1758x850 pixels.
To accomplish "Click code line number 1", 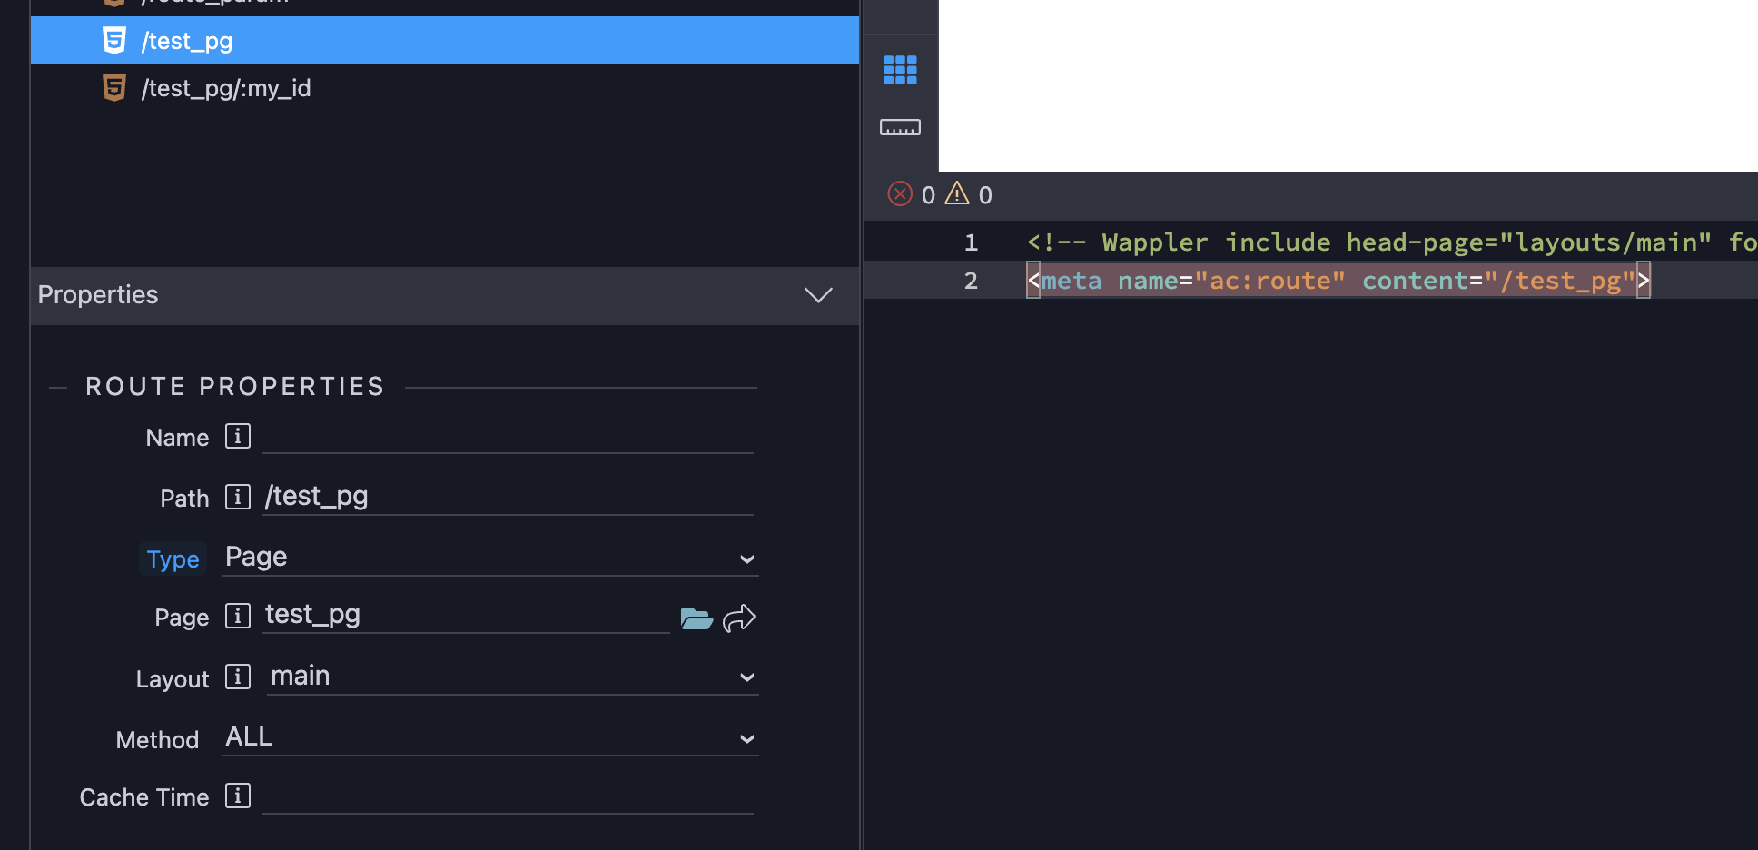I will [x=971, y=242].
